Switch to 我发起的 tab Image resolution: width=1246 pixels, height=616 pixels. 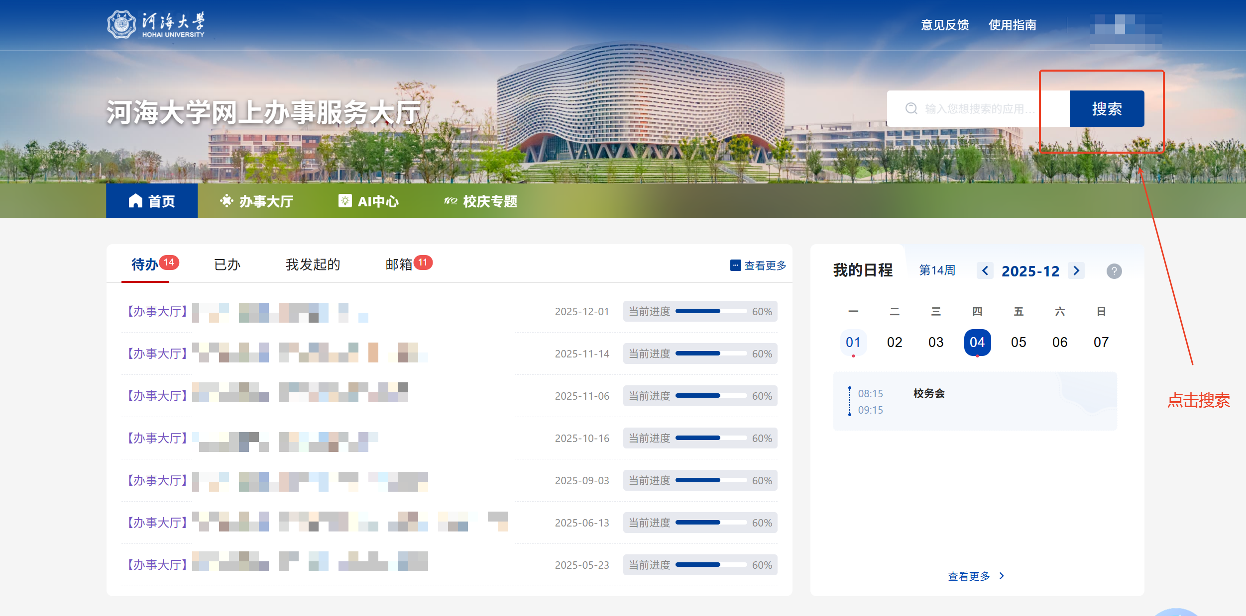[x=313, y=264]
